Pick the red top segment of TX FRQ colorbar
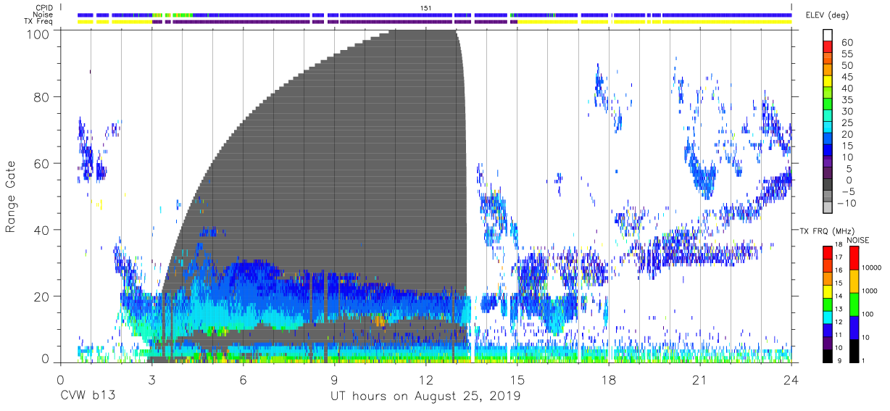The image size is (890, 411). click(x=827, y=253)
